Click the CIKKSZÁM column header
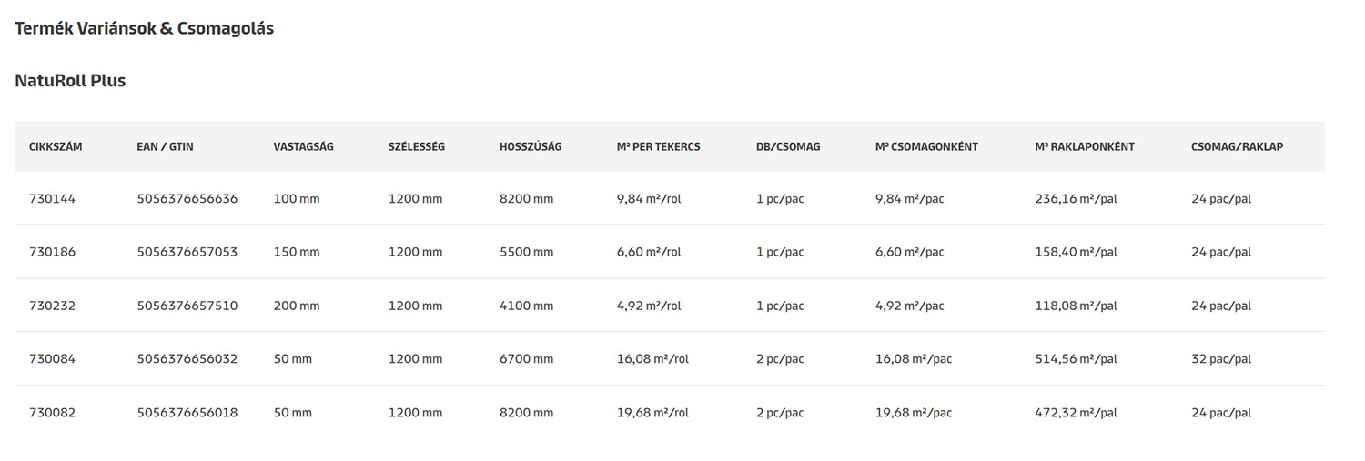This screenshot has height=461, width=1365. pos(56,146)
